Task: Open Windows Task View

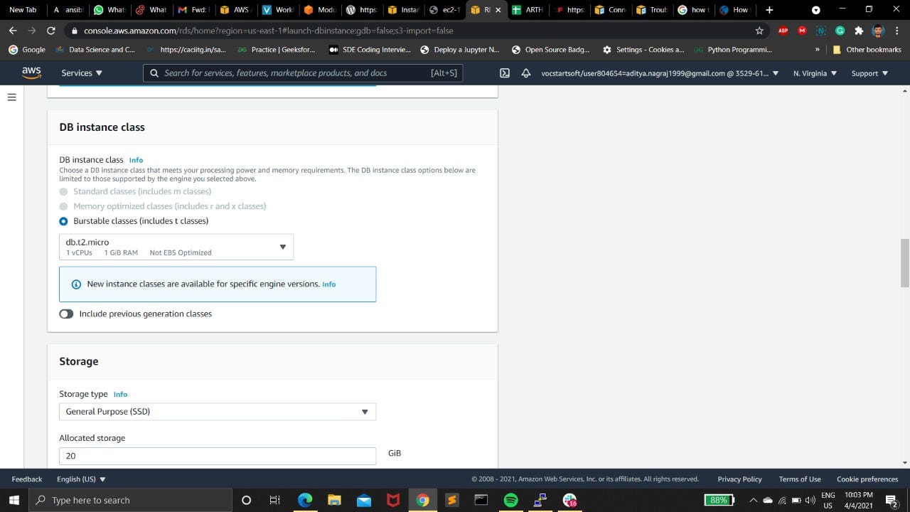Action: point(275,500)
